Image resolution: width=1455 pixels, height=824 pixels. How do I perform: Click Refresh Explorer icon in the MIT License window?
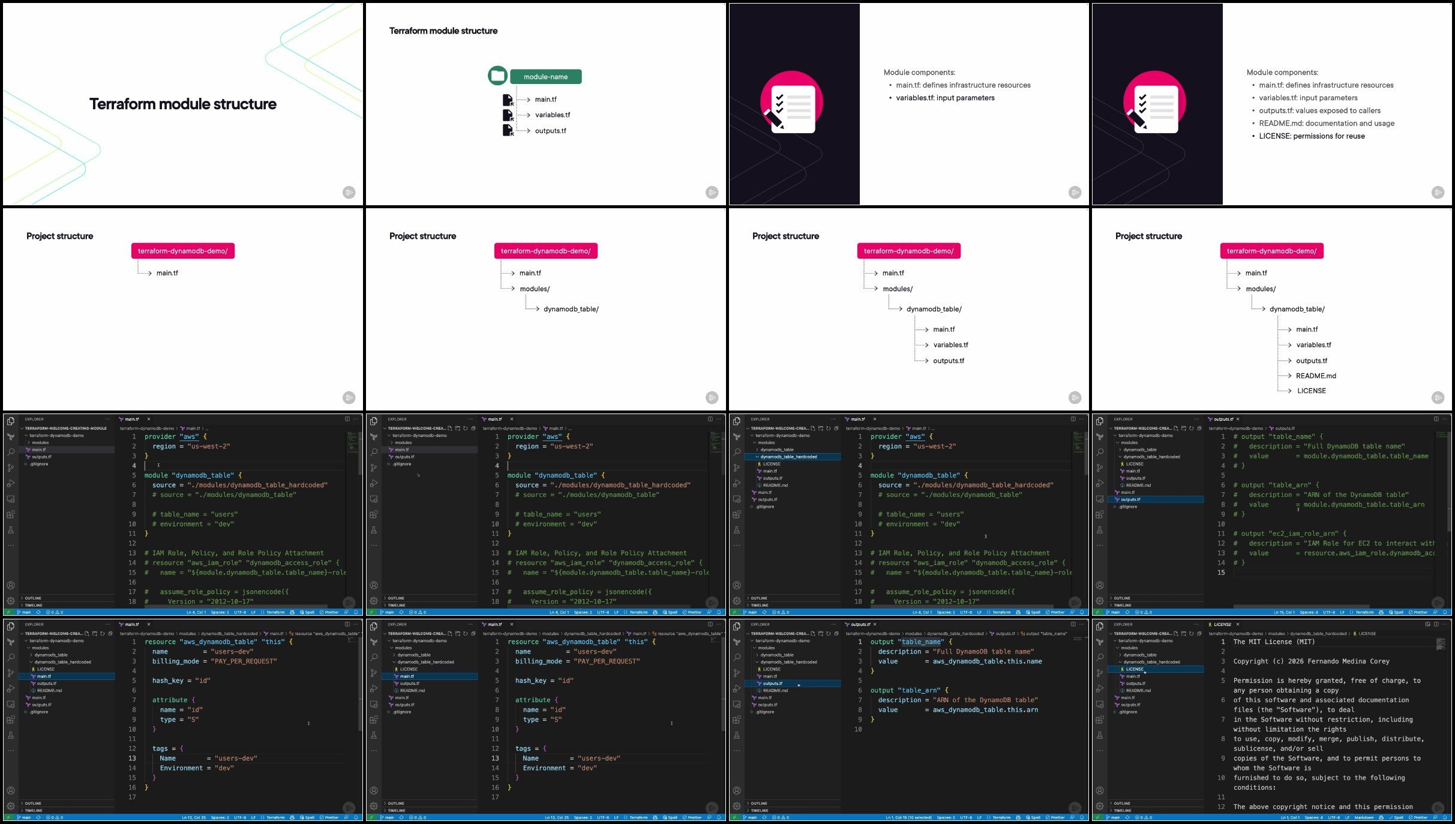pyautogui.click(x=1191, y=633)
